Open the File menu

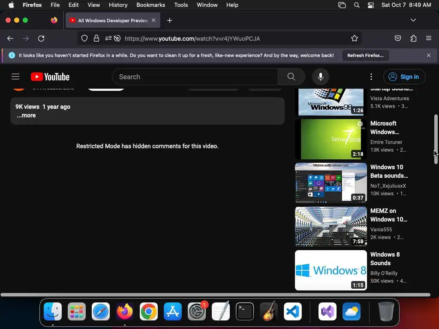click(x=55, y=5)
